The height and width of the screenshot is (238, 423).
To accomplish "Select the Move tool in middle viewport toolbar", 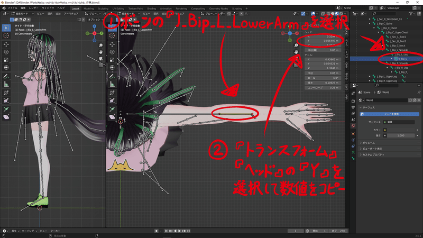I will (112, 44).
